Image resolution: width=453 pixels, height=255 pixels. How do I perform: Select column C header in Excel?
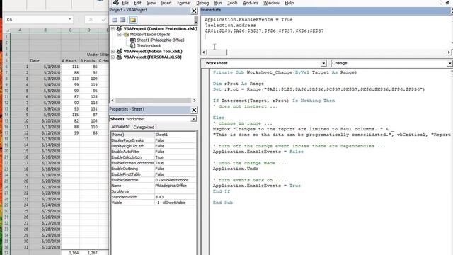[70, 30]
